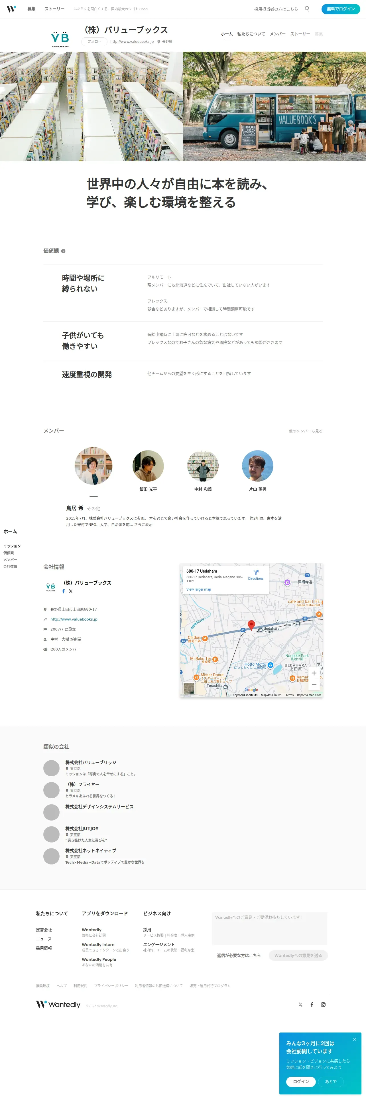Open 募集 in top navigation
The image size is (366, 1099).
click(32, 9)
